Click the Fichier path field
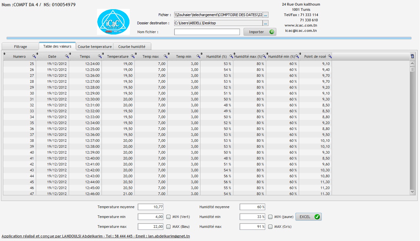This screenshot has height=241, width=420. pyautogui.click(x=218, y=15)
